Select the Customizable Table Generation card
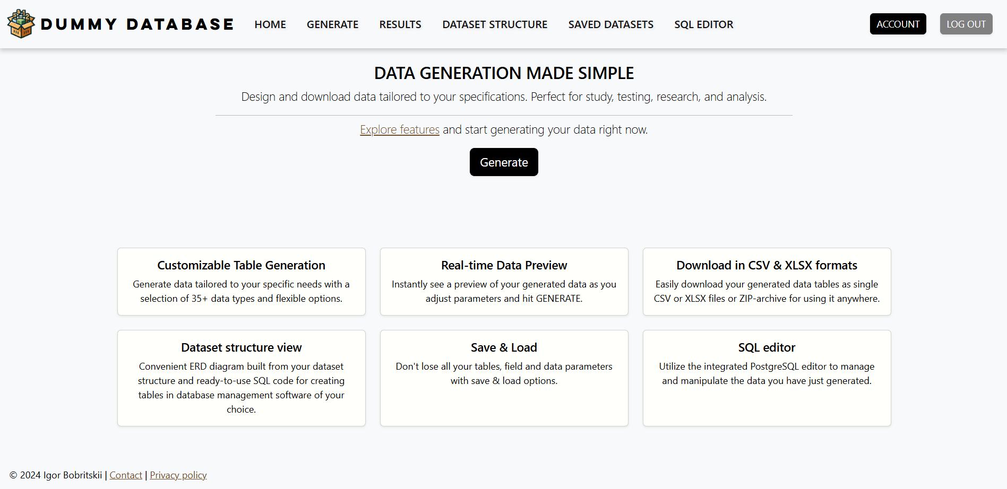This screenshot has height=489, width=1007. [242, 282]
